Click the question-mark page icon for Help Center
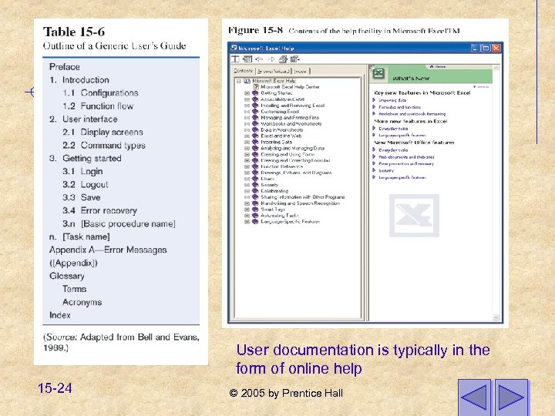 click(256, 87)
